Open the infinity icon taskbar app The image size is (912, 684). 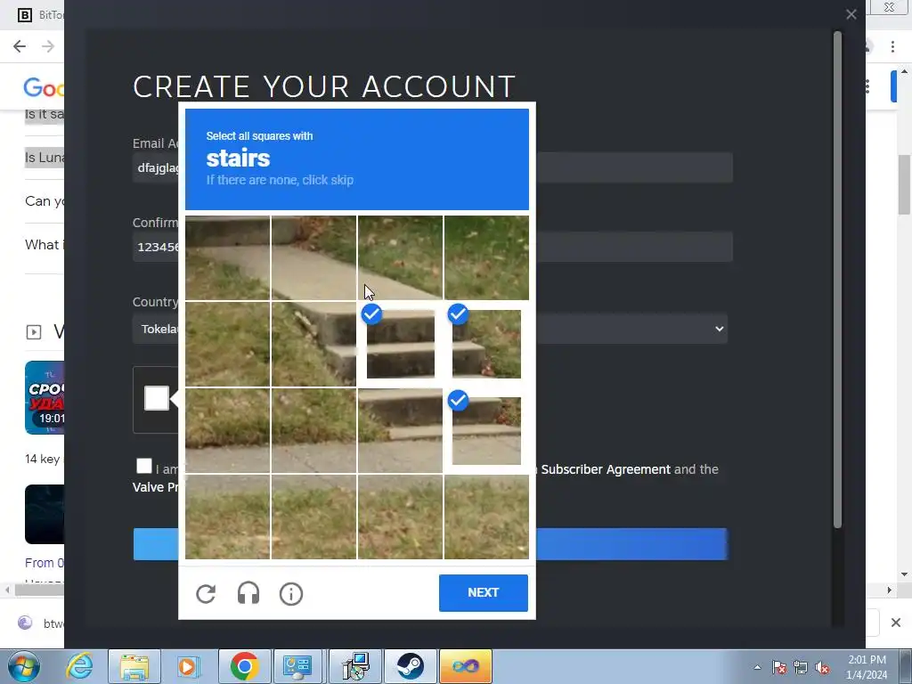click(x=465, y=666)
